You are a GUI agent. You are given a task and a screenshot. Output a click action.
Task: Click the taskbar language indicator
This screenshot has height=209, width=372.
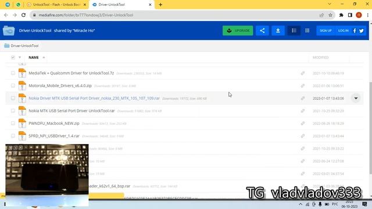click(335, 204)
